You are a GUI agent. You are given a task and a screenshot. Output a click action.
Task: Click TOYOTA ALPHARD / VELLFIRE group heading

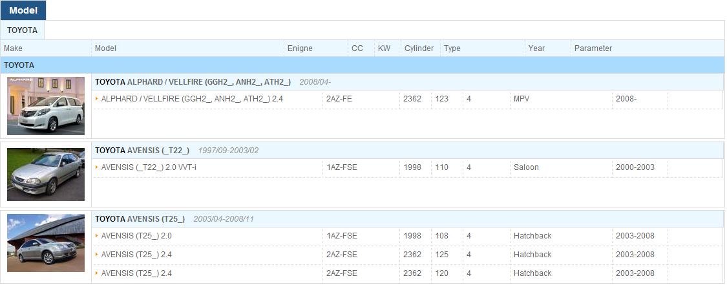coord(193,82)
